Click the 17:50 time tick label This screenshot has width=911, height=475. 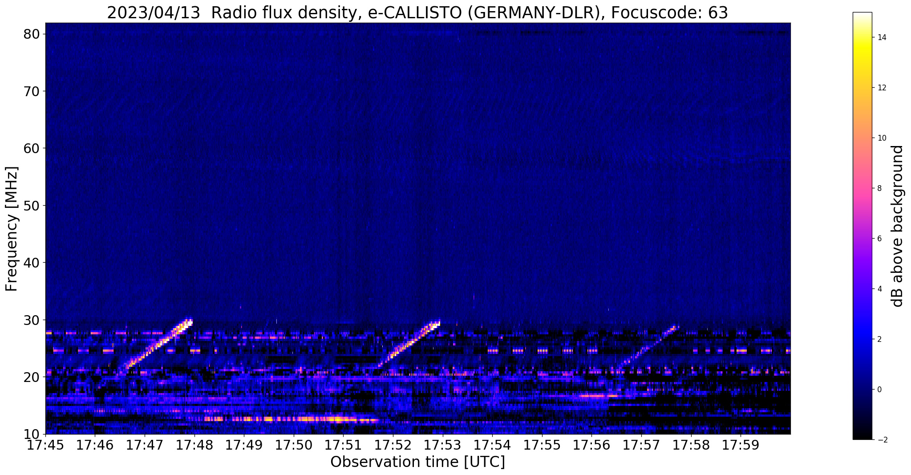293,445
